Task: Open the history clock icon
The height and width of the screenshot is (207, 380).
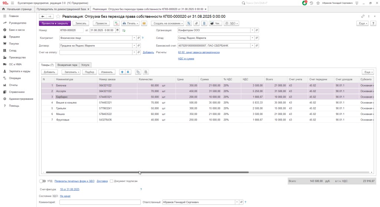Action: (311, 3)
